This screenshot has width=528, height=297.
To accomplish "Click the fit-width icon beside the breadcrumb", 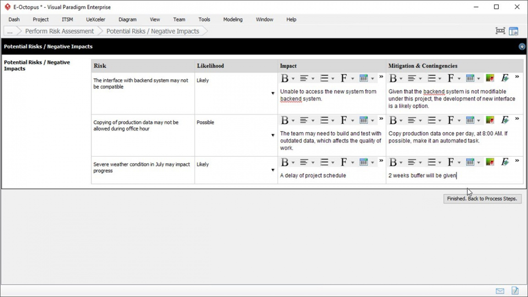I will 500,31.
